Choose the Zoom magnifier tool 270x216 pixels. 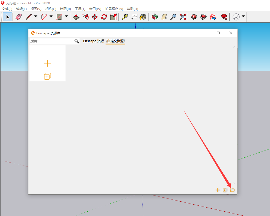(173, 17)
